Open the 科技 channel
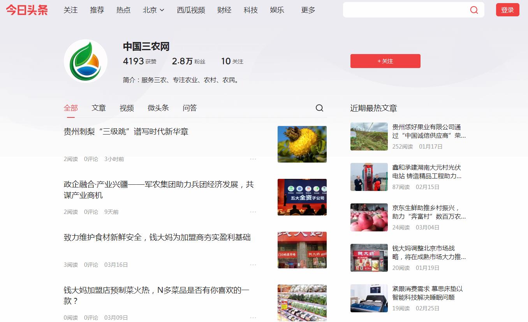Image resolution: width=528 pixels, height=322 pixels. click(251, 10)
